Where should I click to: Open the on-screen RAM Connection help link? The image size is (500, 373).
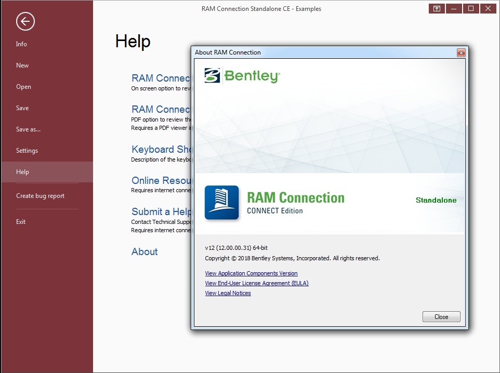[161, 78]
